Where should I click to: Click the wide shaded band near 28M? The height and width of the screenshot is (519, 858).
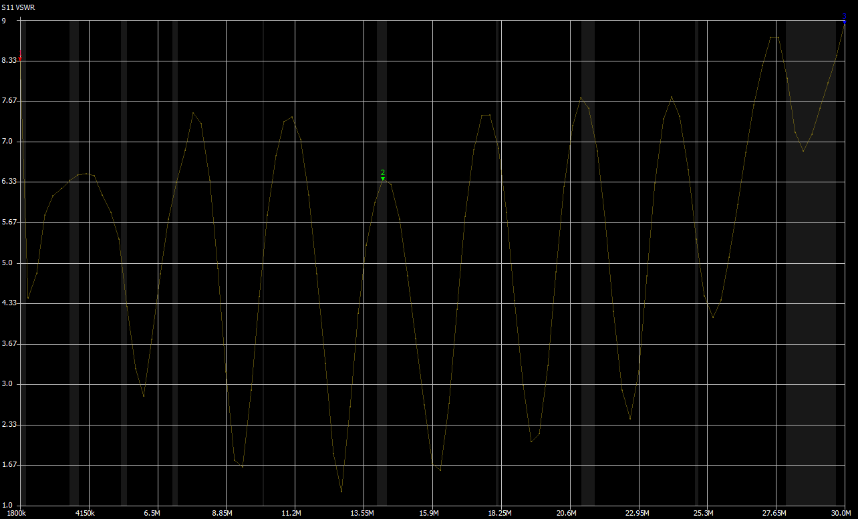point(811,267)
